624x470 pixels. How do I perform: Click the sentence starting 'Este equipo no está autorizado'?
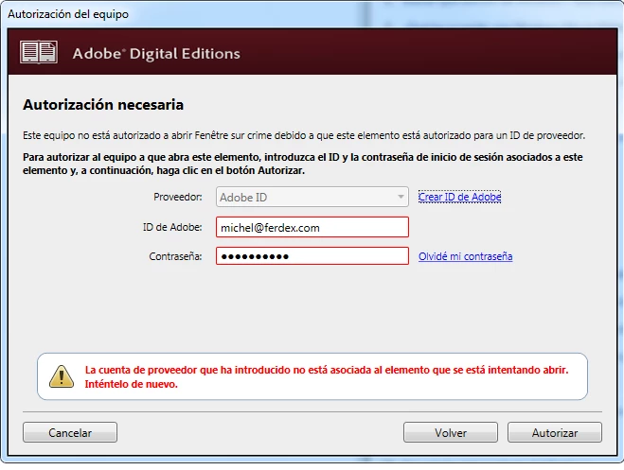(304, 135)
